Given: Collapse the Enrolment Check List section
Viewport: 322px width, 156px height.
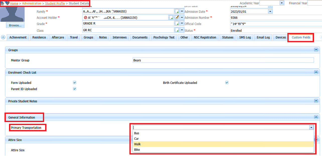Looking at the screenshot, I should [316, 72].
